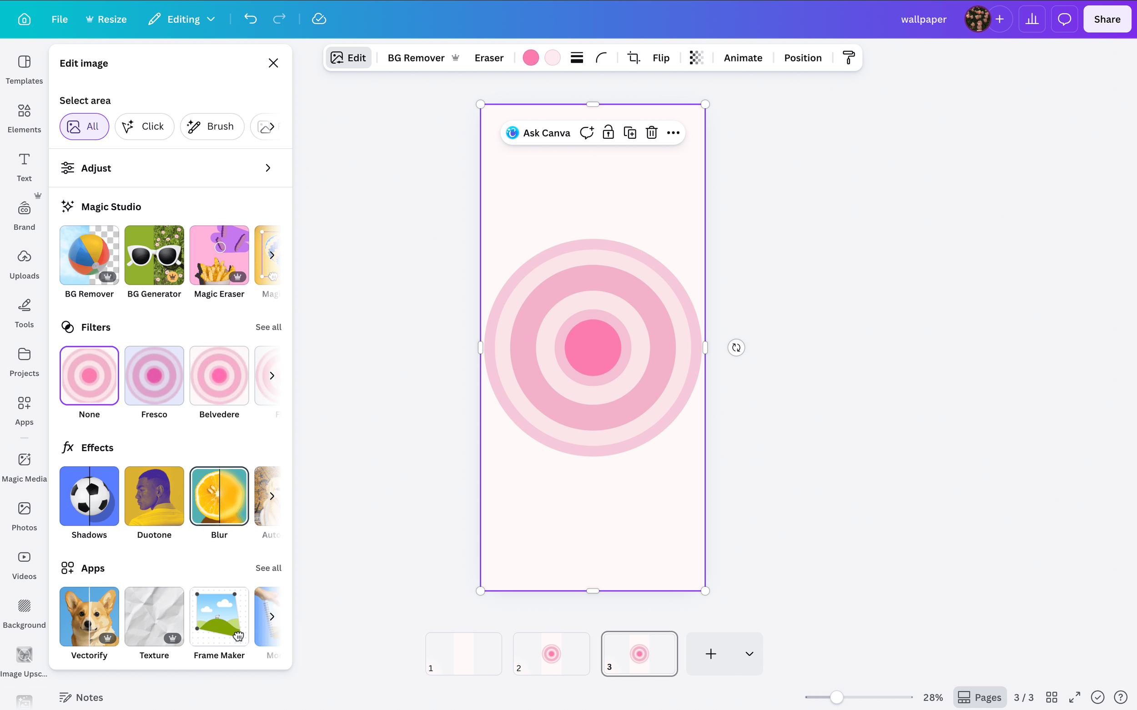Open the add page dropdown arrow
This screenshot has width=1137, height=710.
(x=748, y=654)
